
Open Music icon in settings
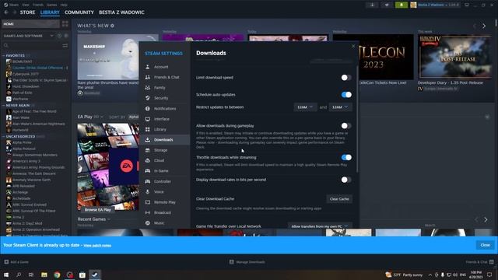147,223
